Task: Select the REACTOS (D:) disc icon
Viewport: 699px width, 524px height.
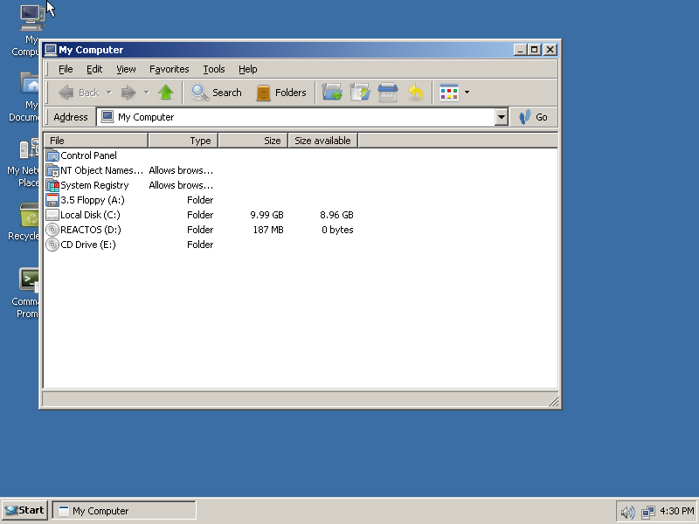Action: point(52,230)
